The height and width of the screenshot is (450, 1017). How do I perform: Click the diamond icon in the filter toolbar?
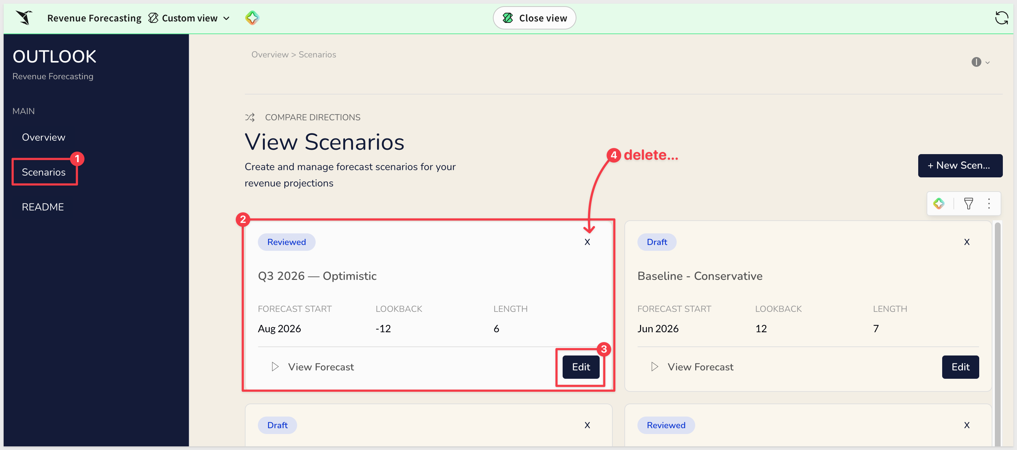pyautogui.click(x=939, y=204)
